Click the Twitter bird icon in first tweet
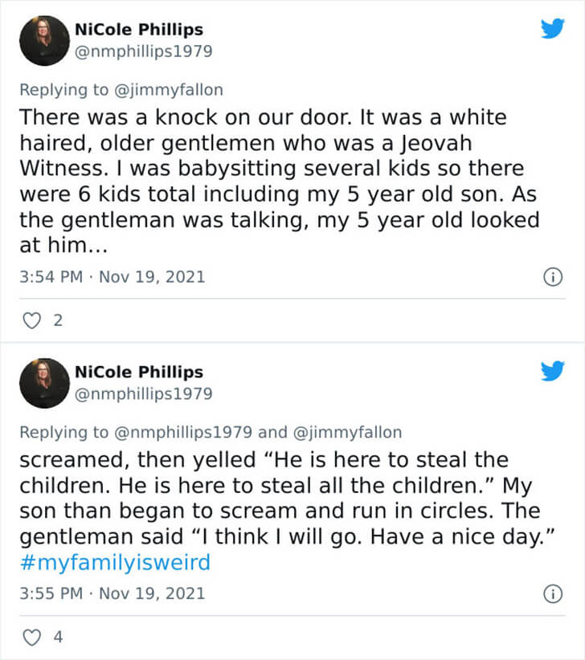The width and height of the screenshot is (585, 660). click(x=553, y=29)
